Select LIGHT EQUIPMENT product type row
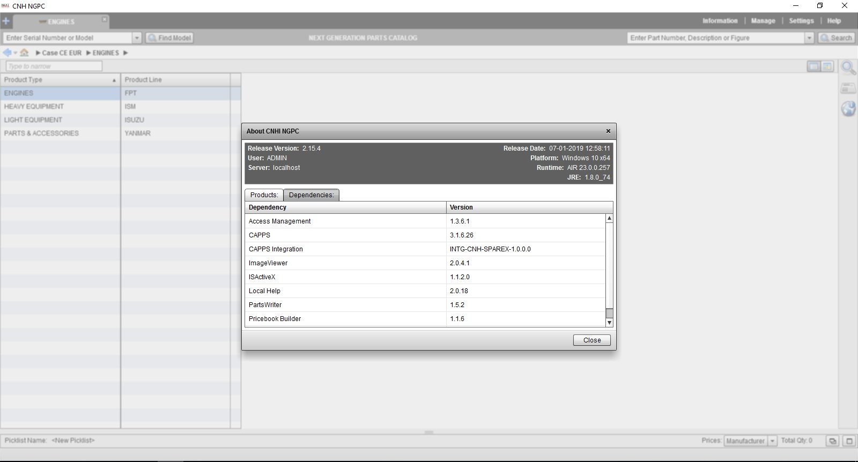Viewport: 858px width, 462px height. pyautogui.click(x=60, y=120)
